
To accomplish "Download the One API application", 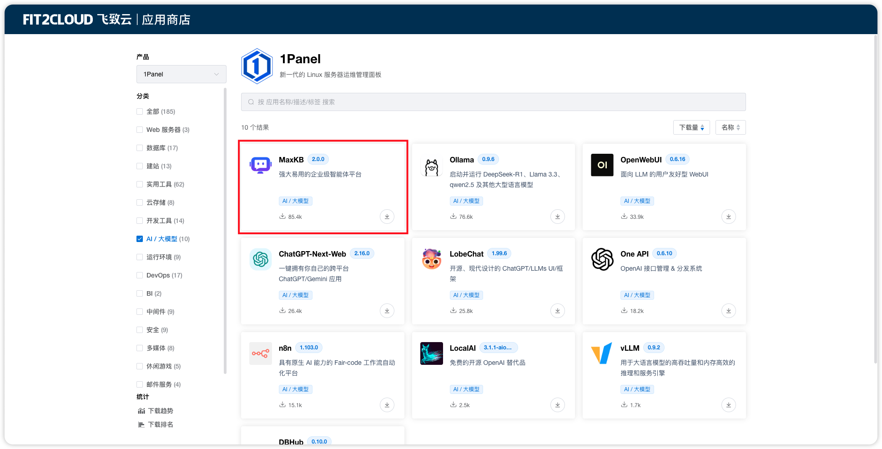I will pos(728,311).
